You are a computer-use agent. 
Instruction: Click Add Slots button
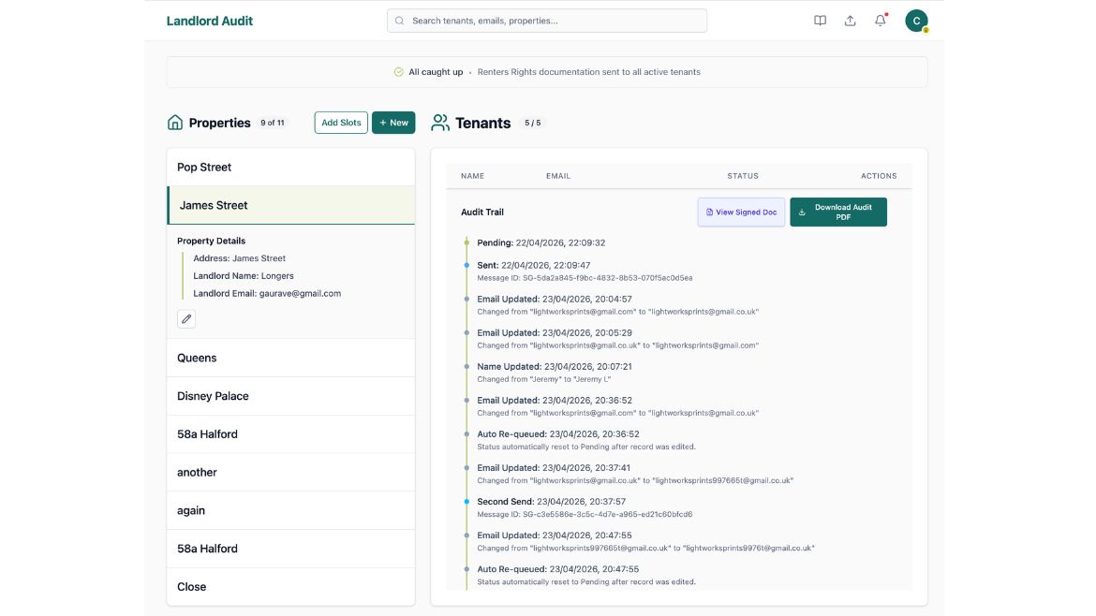(x=341, y=123)
